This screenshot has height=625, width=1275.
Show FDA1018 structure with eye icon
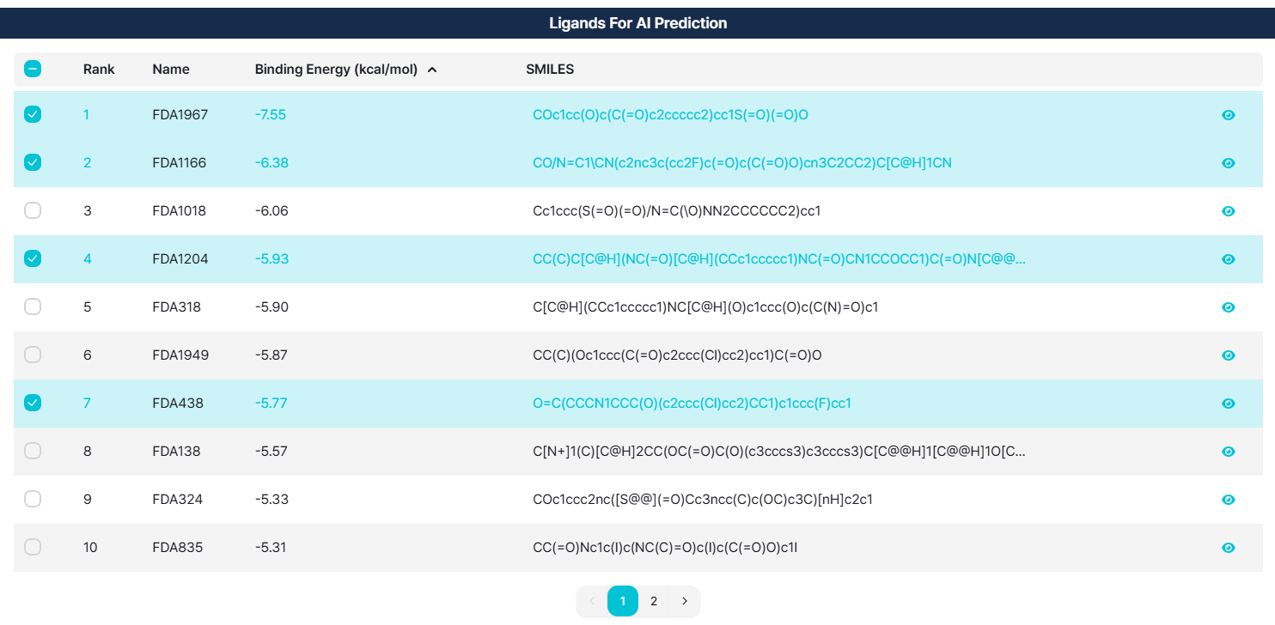1228,211
